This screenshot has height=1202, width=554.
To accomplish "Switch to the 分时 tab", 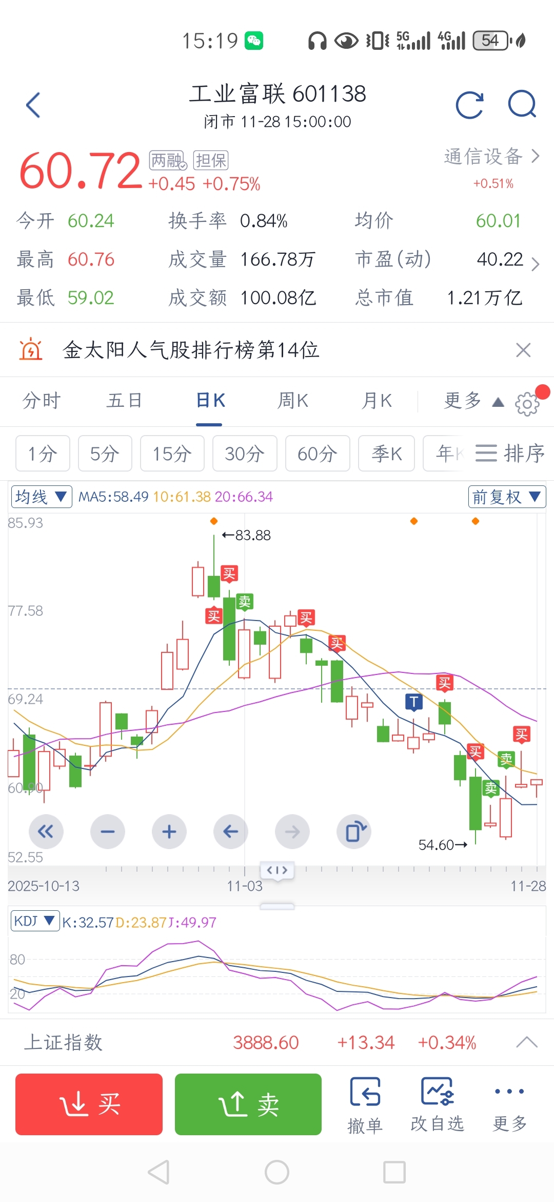I will (x=42, y=401).
